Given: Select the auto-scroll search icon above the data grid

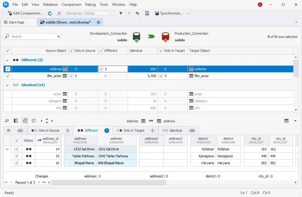Looking at the screenshot, I should click(x=7, y=120).
